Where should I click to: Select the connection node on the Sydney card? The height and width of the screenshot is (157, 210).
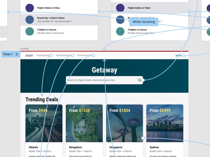(x=143, y=138)
